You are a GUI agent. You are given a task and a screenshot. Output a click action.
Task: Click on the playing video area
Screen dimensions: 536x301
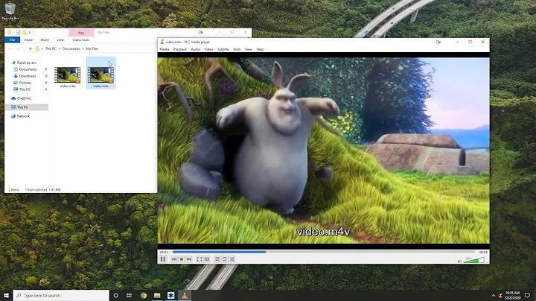coord(323,150)
